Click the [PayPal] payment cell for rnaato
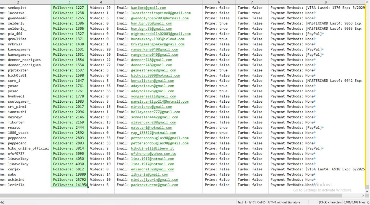Viewport: 370px width, 205px height. (x=317, y=127)
